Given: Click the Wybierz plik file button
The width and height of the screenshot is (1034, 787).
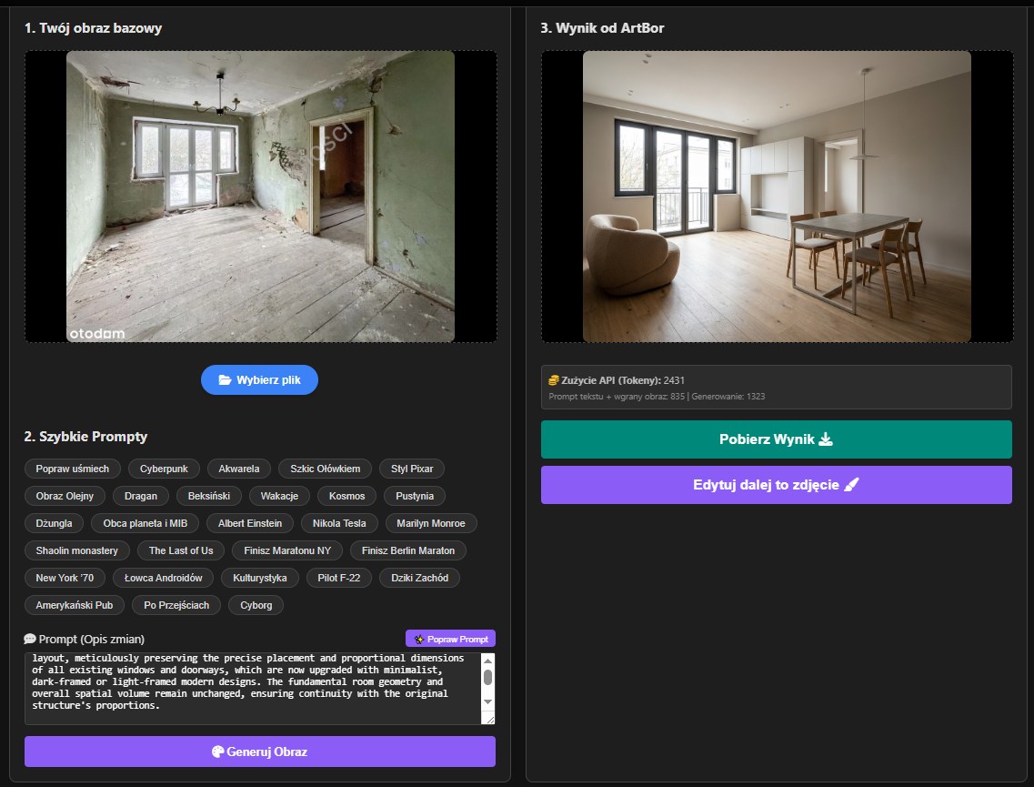Looking at the screenshot, I should [259, 380].
